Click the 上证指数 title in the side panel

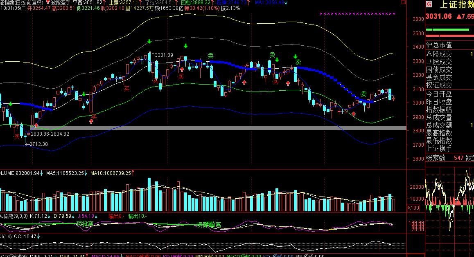tap(456, 4)
